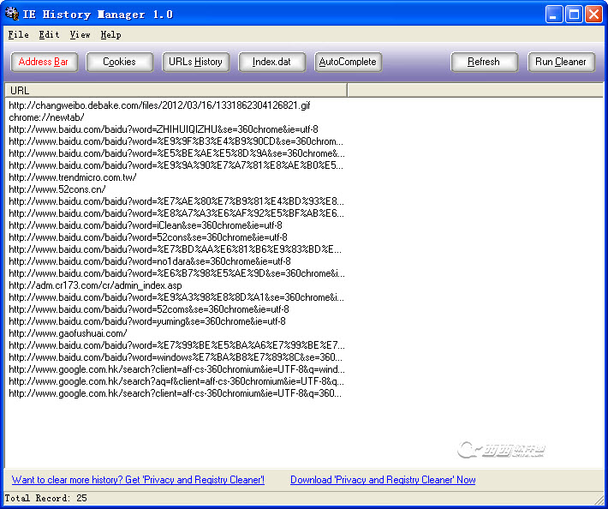Select baidu row with word=ZHIHUIQIZHU
The image size is (608, 509).
click(x=164, y=129)
